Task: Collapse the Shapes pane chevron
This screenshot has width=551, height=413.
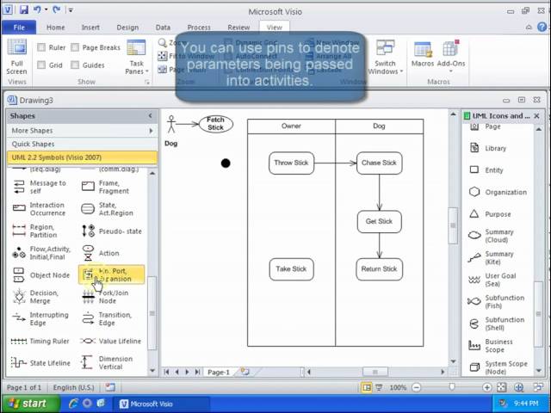Action: tap(151, 115)
